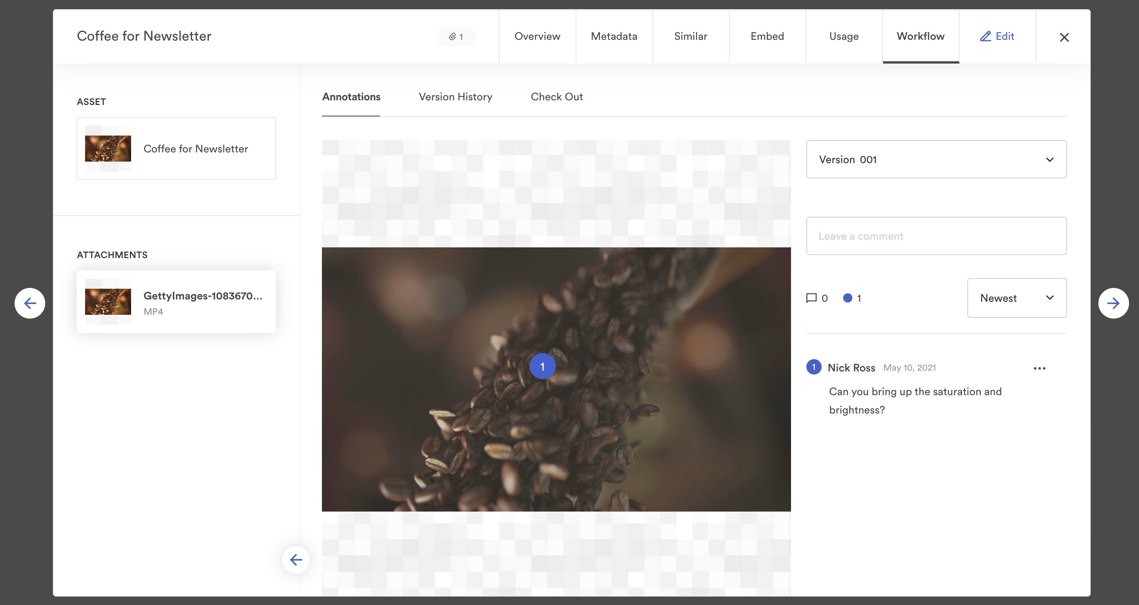Select the Coffee for Newsletter asset card
The height and width of the screenshot is (605, 1139).
click(176, 149)
